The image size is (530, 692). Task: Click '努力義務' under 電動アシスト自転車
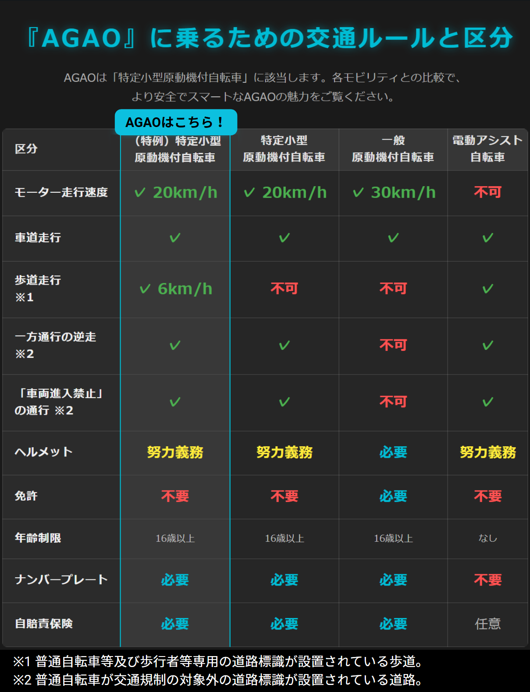[488, 452]
